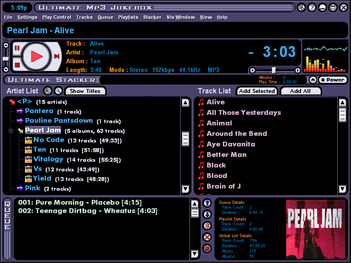This screenshot has height=263, width=351.
Task: Select the Pearl Jam artist entry
Action: point(43,130)
